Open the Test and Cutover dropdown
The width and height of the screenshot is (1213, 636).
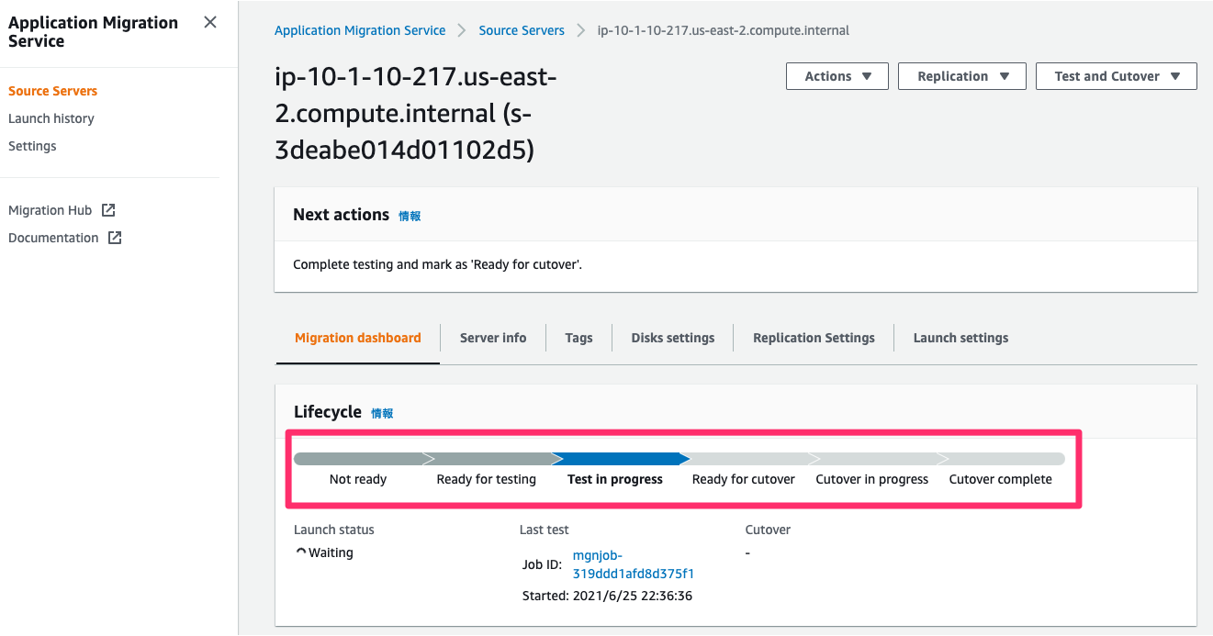tap(1117, 76)
